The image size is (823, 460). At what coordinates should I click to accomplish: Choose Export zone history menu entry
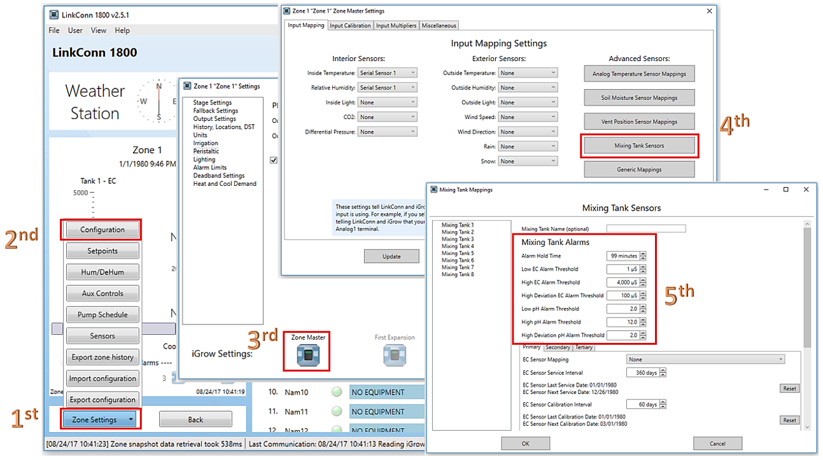102,357
